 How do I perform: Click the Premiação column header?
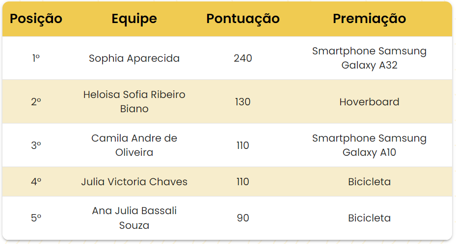(x=369, y=19)
